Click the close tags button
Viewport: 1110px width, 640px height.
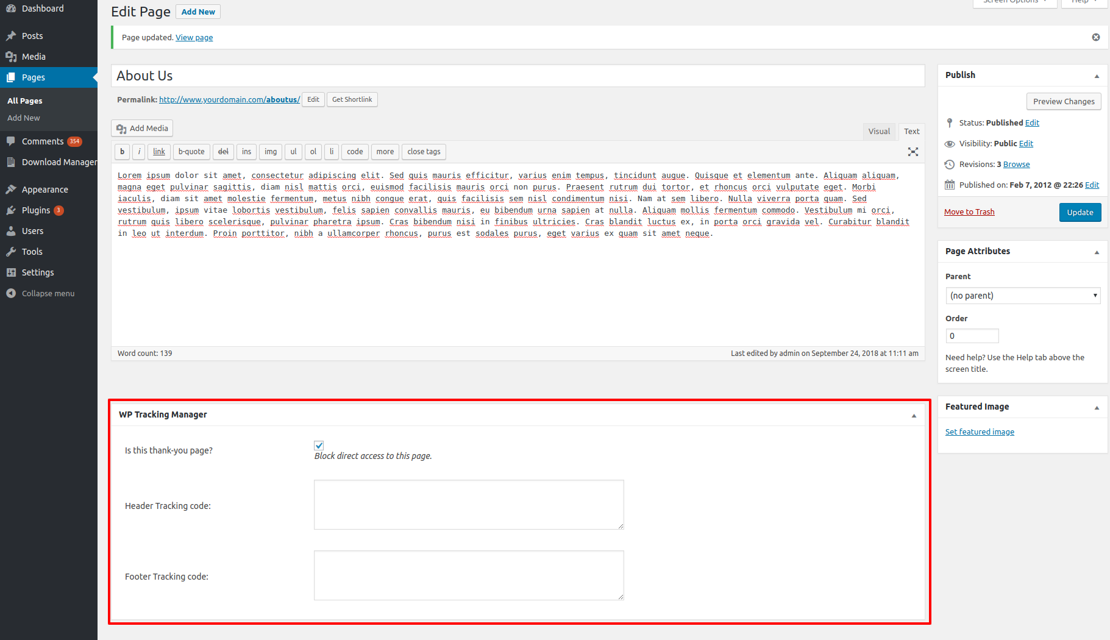point(424,152)
